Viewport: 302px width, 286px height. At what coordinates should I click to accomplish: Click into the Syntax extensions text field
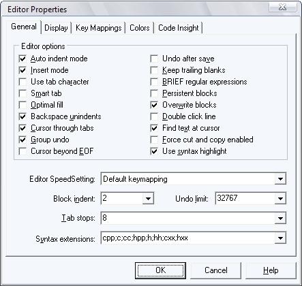[x=187, y=238]
